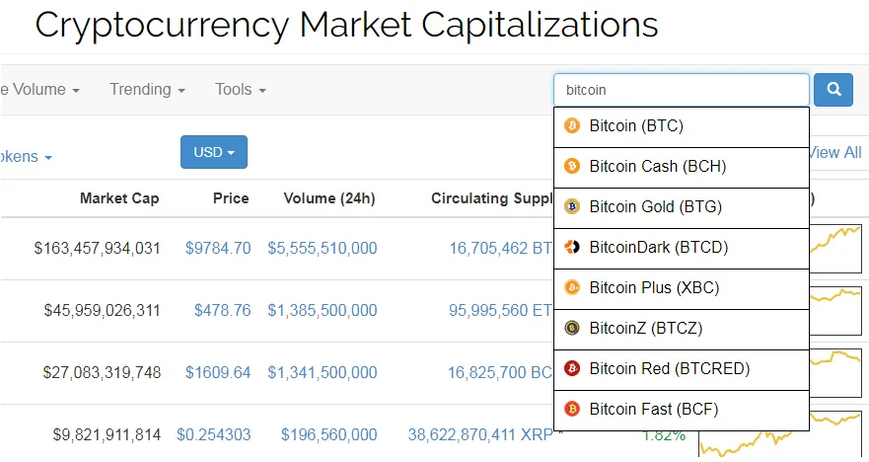This screenshot has height=462, width=869.
Task: Click the BitcoinZ (BTCZ) logo icon
Action: point(572,328)
